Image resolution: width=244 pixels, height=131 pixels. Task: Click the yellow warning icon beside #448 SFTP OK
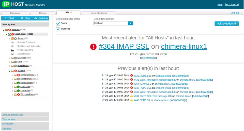click(131, 100)
